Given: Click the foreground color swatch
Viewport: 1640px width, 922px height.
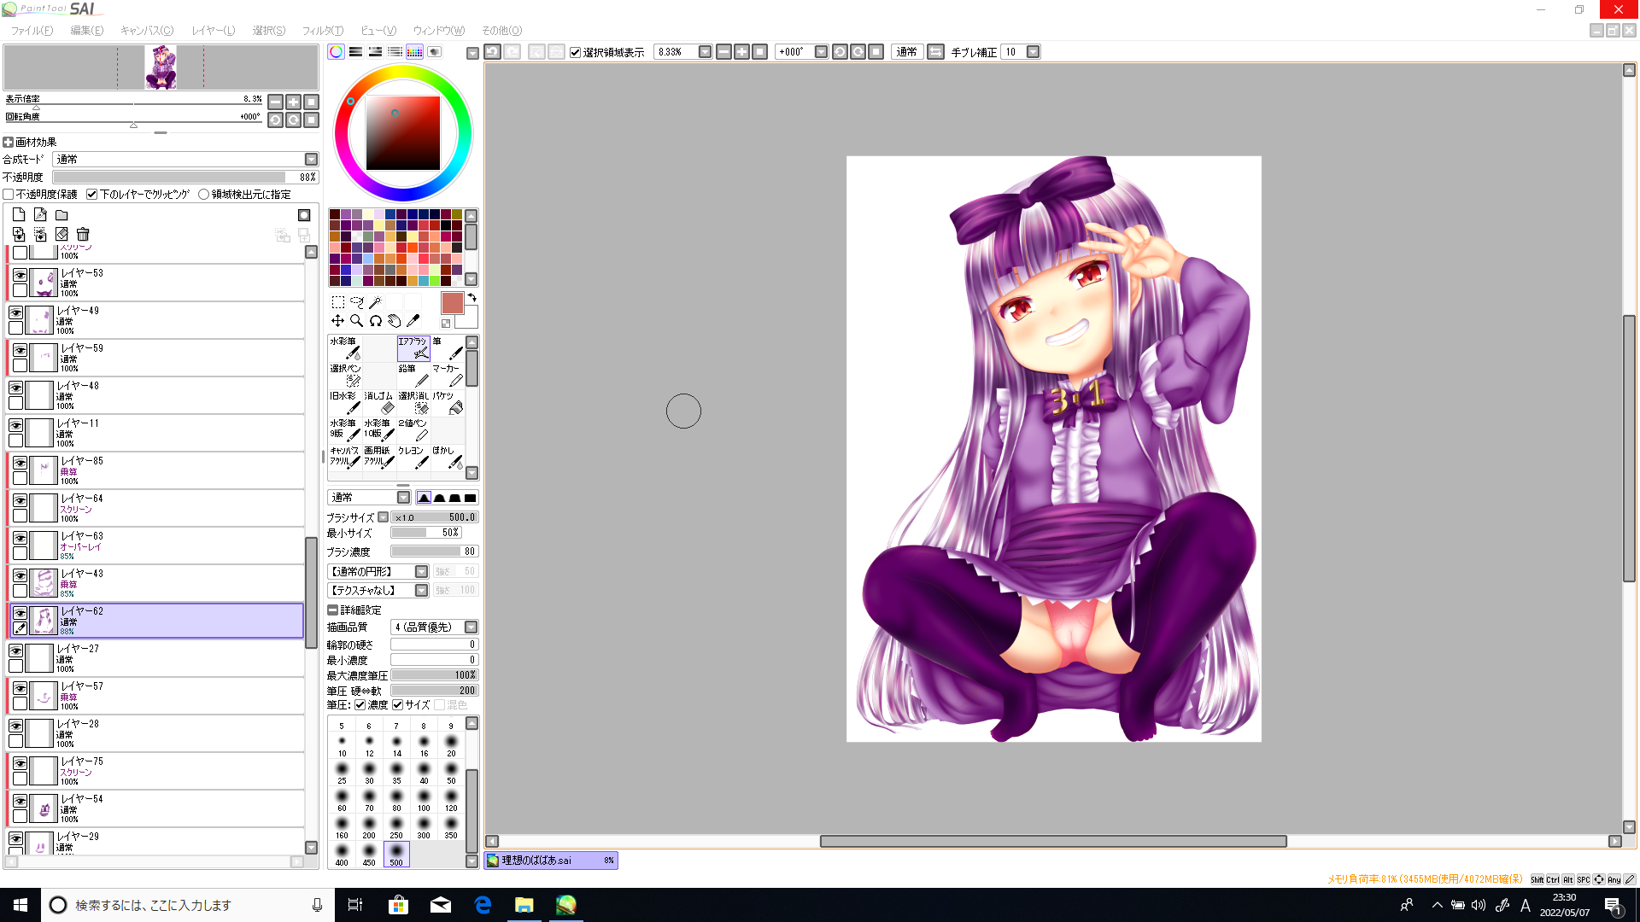Looking at the screenshot, I should pyautogui.click(x=452, y=303).
